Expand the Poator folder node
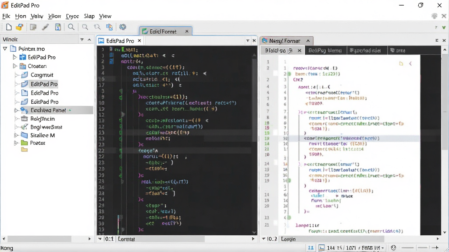This screenshot has height=252, width=449. [16, 143]
